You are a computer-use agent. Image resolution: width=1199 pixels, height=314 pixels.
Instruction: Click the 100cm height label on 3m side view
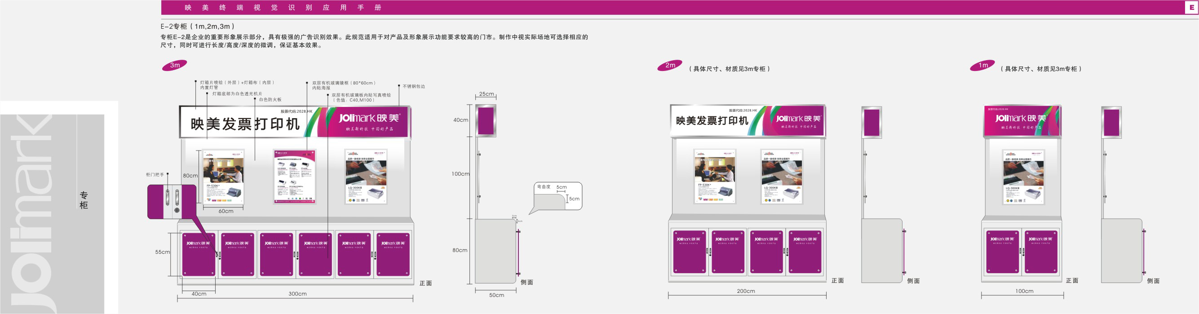point(460,174)
